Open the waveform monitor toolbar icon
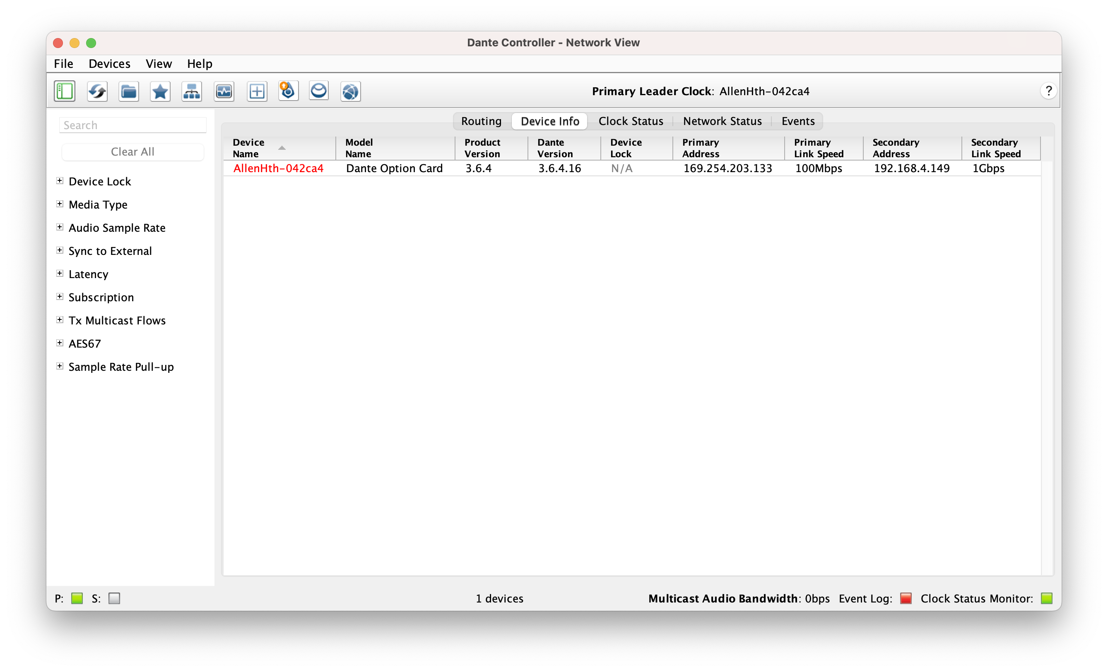The image size is (1108, 672). tap(224, 91)
